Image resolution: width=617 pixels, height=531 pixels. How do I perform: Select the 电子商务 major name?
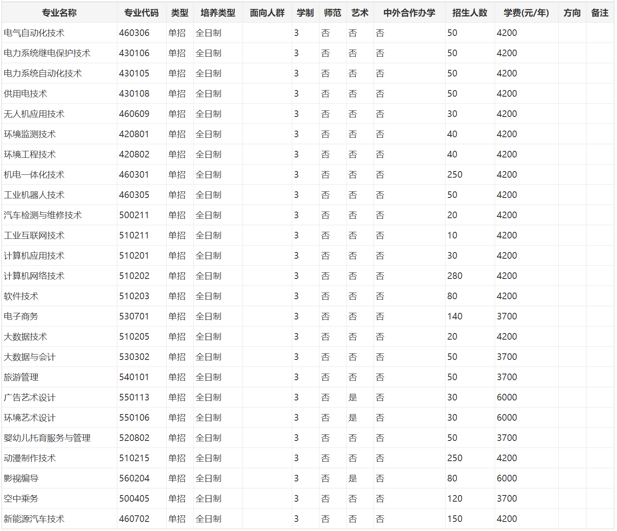[21, 316]
